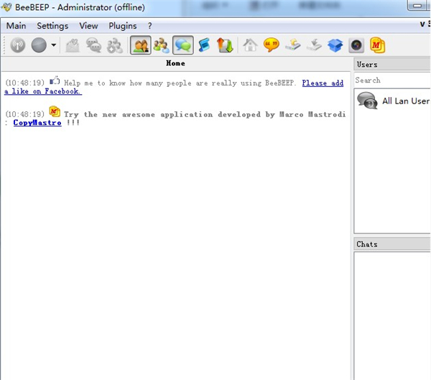Click the orange quote speech bubble icon
This screenshot has height=380, width=431.
pos(271,45)
